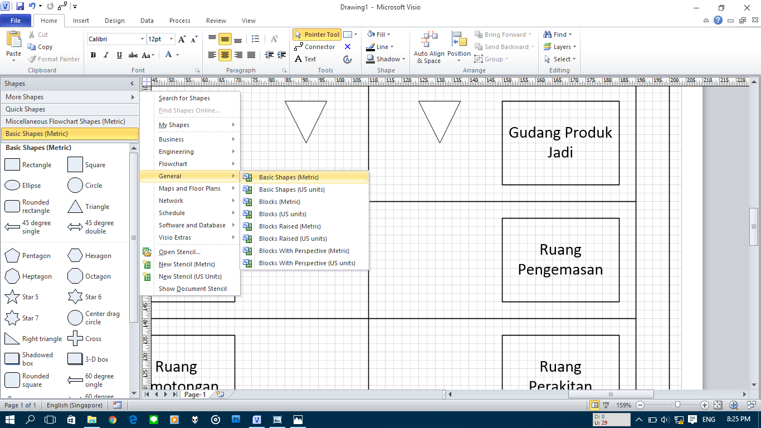Pick the Octagon shape from stencil
This screenshot has height=428, width=761.
click(x=89, y=276)
